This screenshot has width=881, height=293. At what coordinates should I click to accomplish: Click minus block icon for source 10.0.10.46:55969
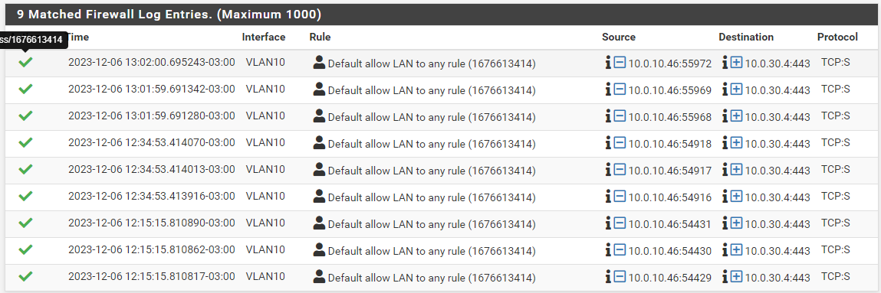(x=620, y=89)
